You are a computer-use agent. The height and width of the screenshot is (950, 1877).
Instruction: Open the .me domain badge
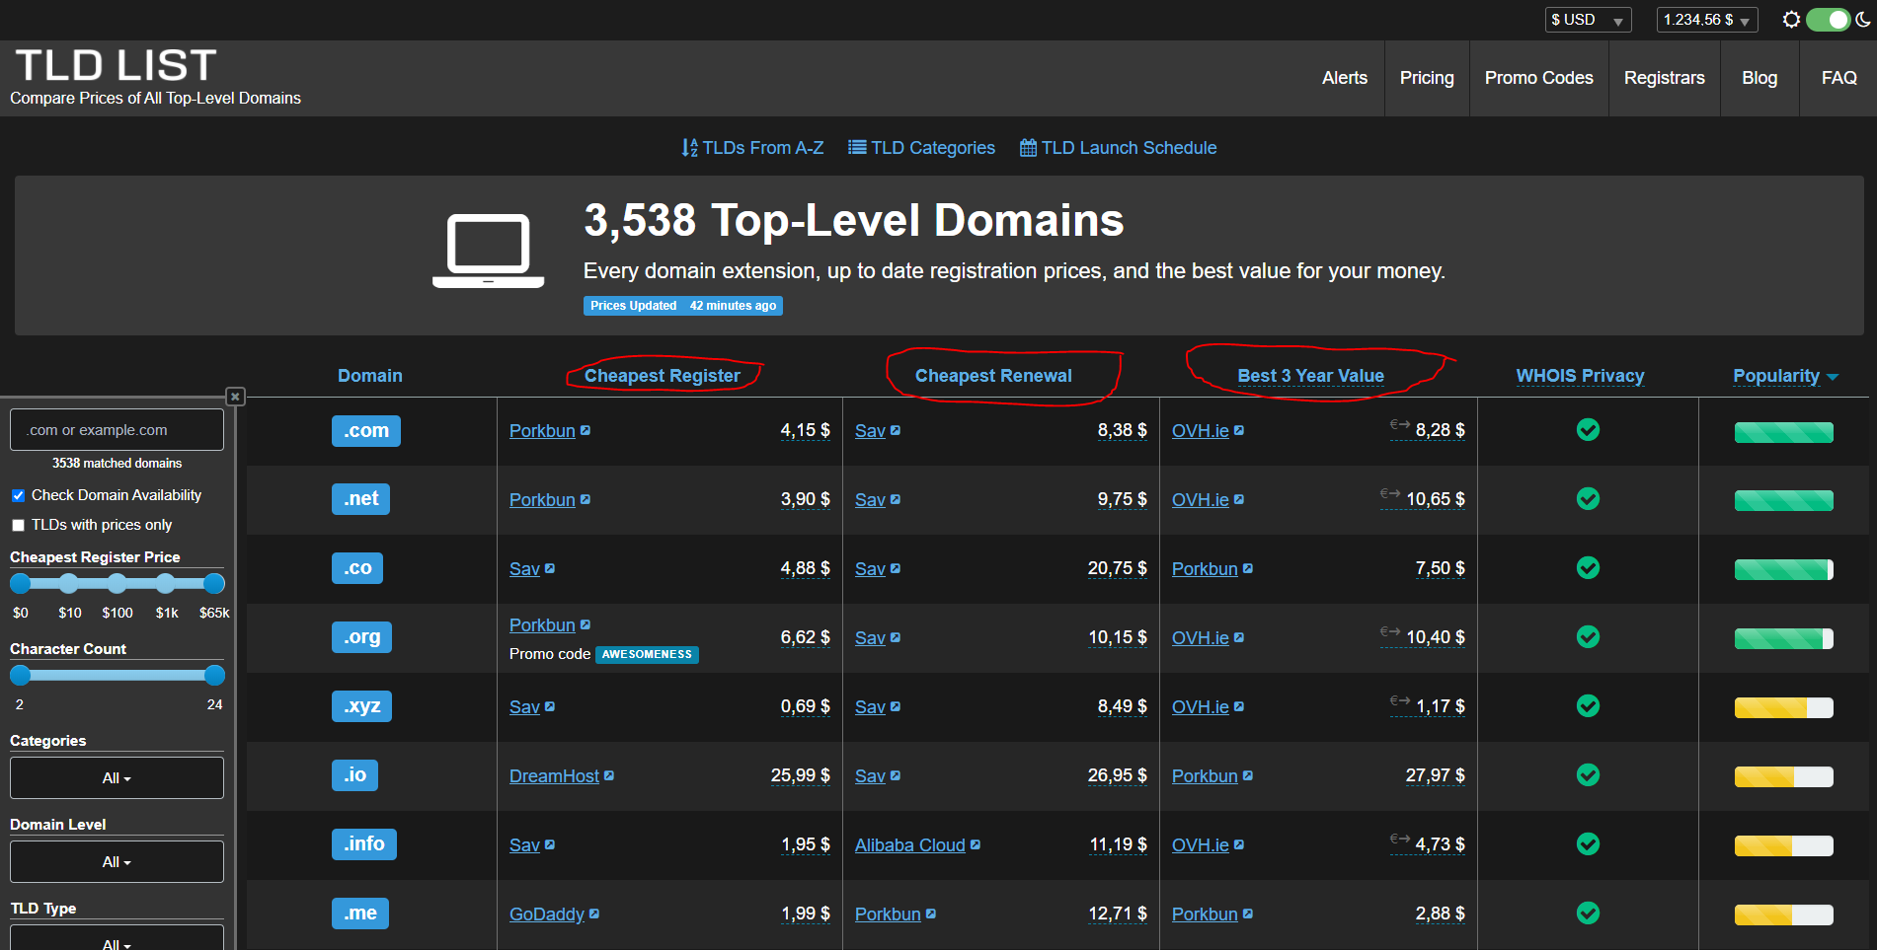[360, 913]
